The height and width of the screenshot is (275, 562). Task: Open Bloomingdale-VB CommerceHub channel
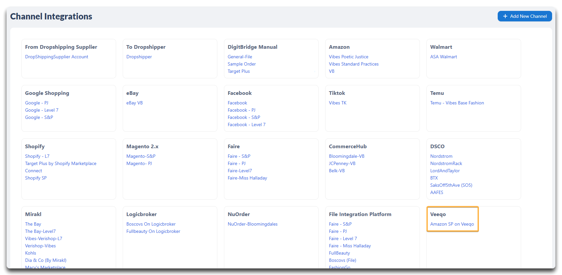347,156
